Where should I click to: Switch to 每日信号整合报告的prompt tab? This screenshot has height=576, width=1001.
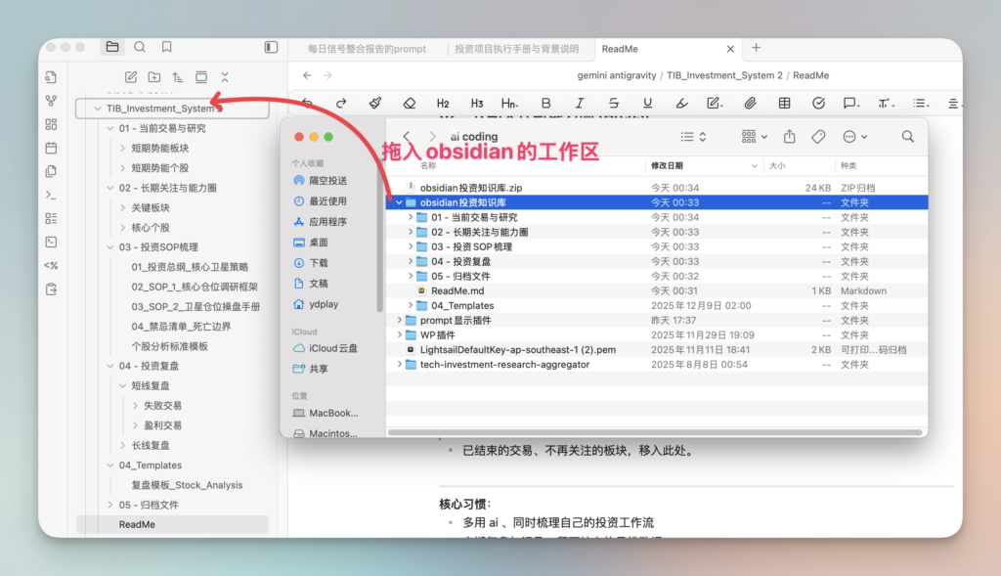pyautogui.click(x=367, y=49)
